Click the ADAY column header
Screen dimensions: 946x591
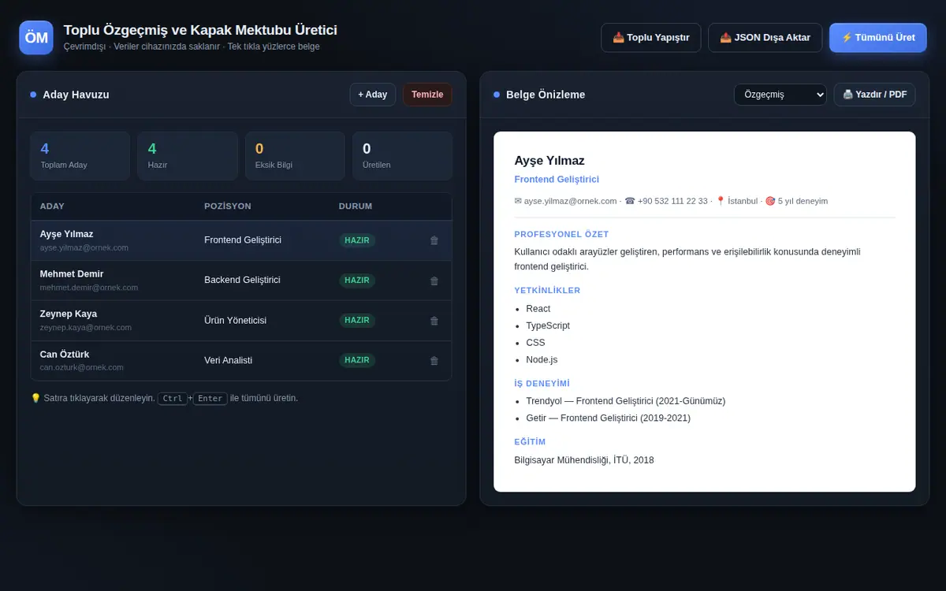coord(52,206)
